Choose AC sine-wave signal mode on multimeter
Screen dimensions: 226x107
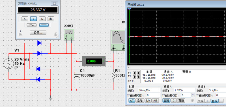click(32, 25)
